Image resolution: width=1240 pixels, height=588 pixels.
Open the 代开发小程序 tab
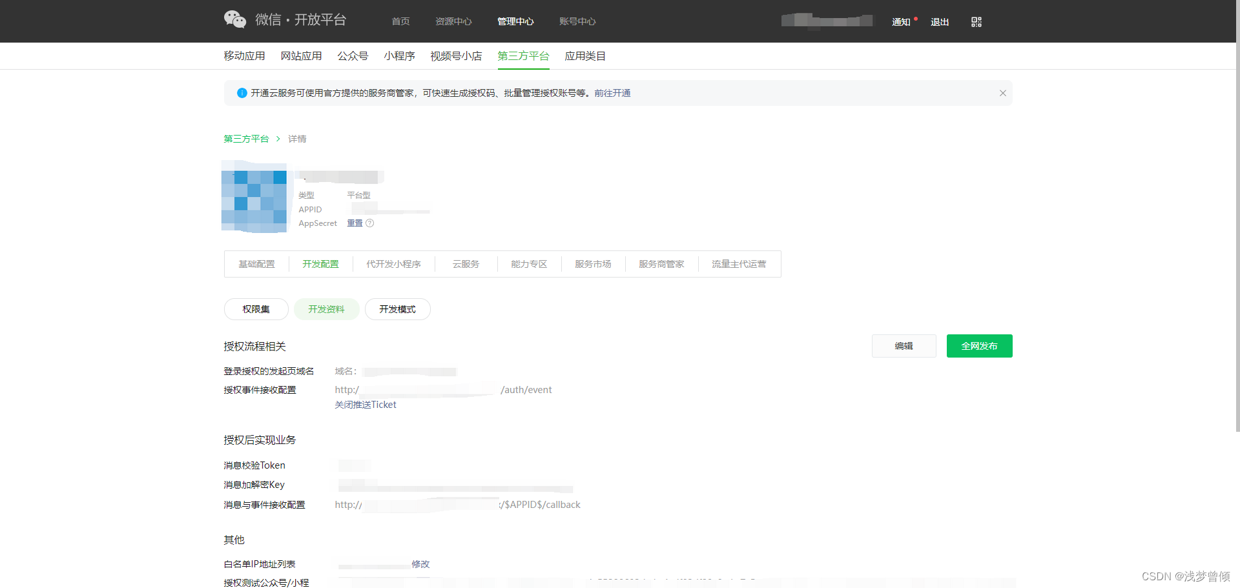[393, 264]
